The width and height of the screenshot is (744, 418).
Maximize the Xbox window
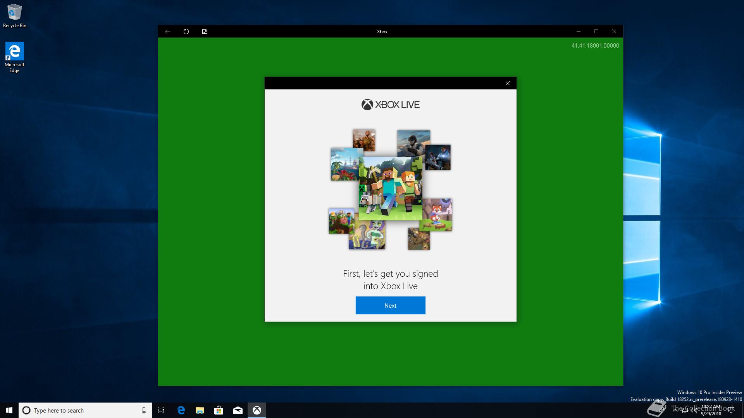[x=596, y=32]
